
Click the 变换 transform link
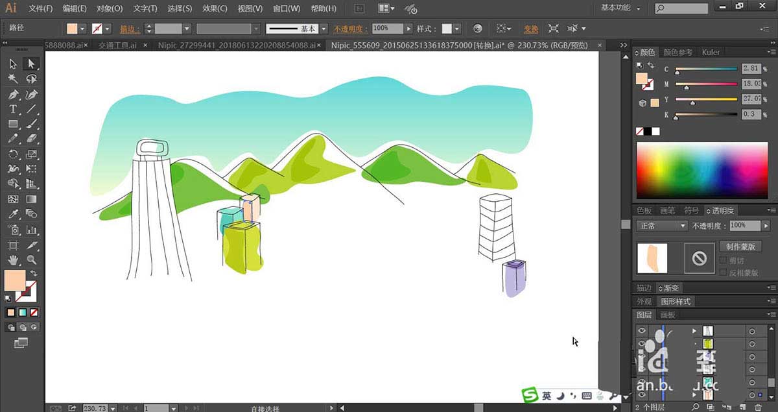(x=531, y=29)
